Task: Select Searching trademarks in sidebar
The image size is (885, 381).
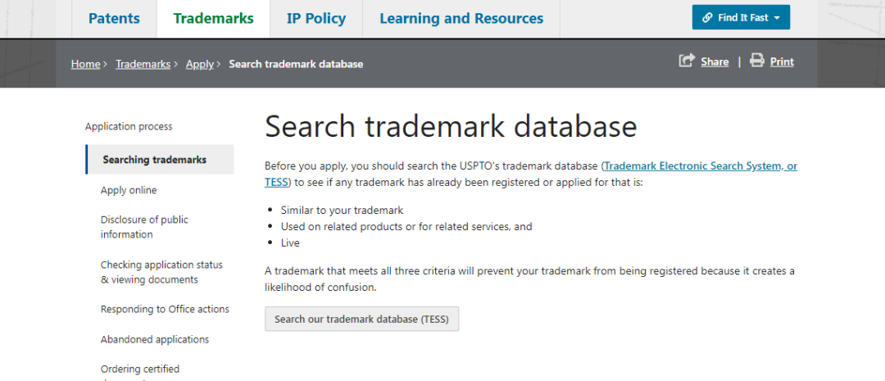Action: tap(154, 160)
